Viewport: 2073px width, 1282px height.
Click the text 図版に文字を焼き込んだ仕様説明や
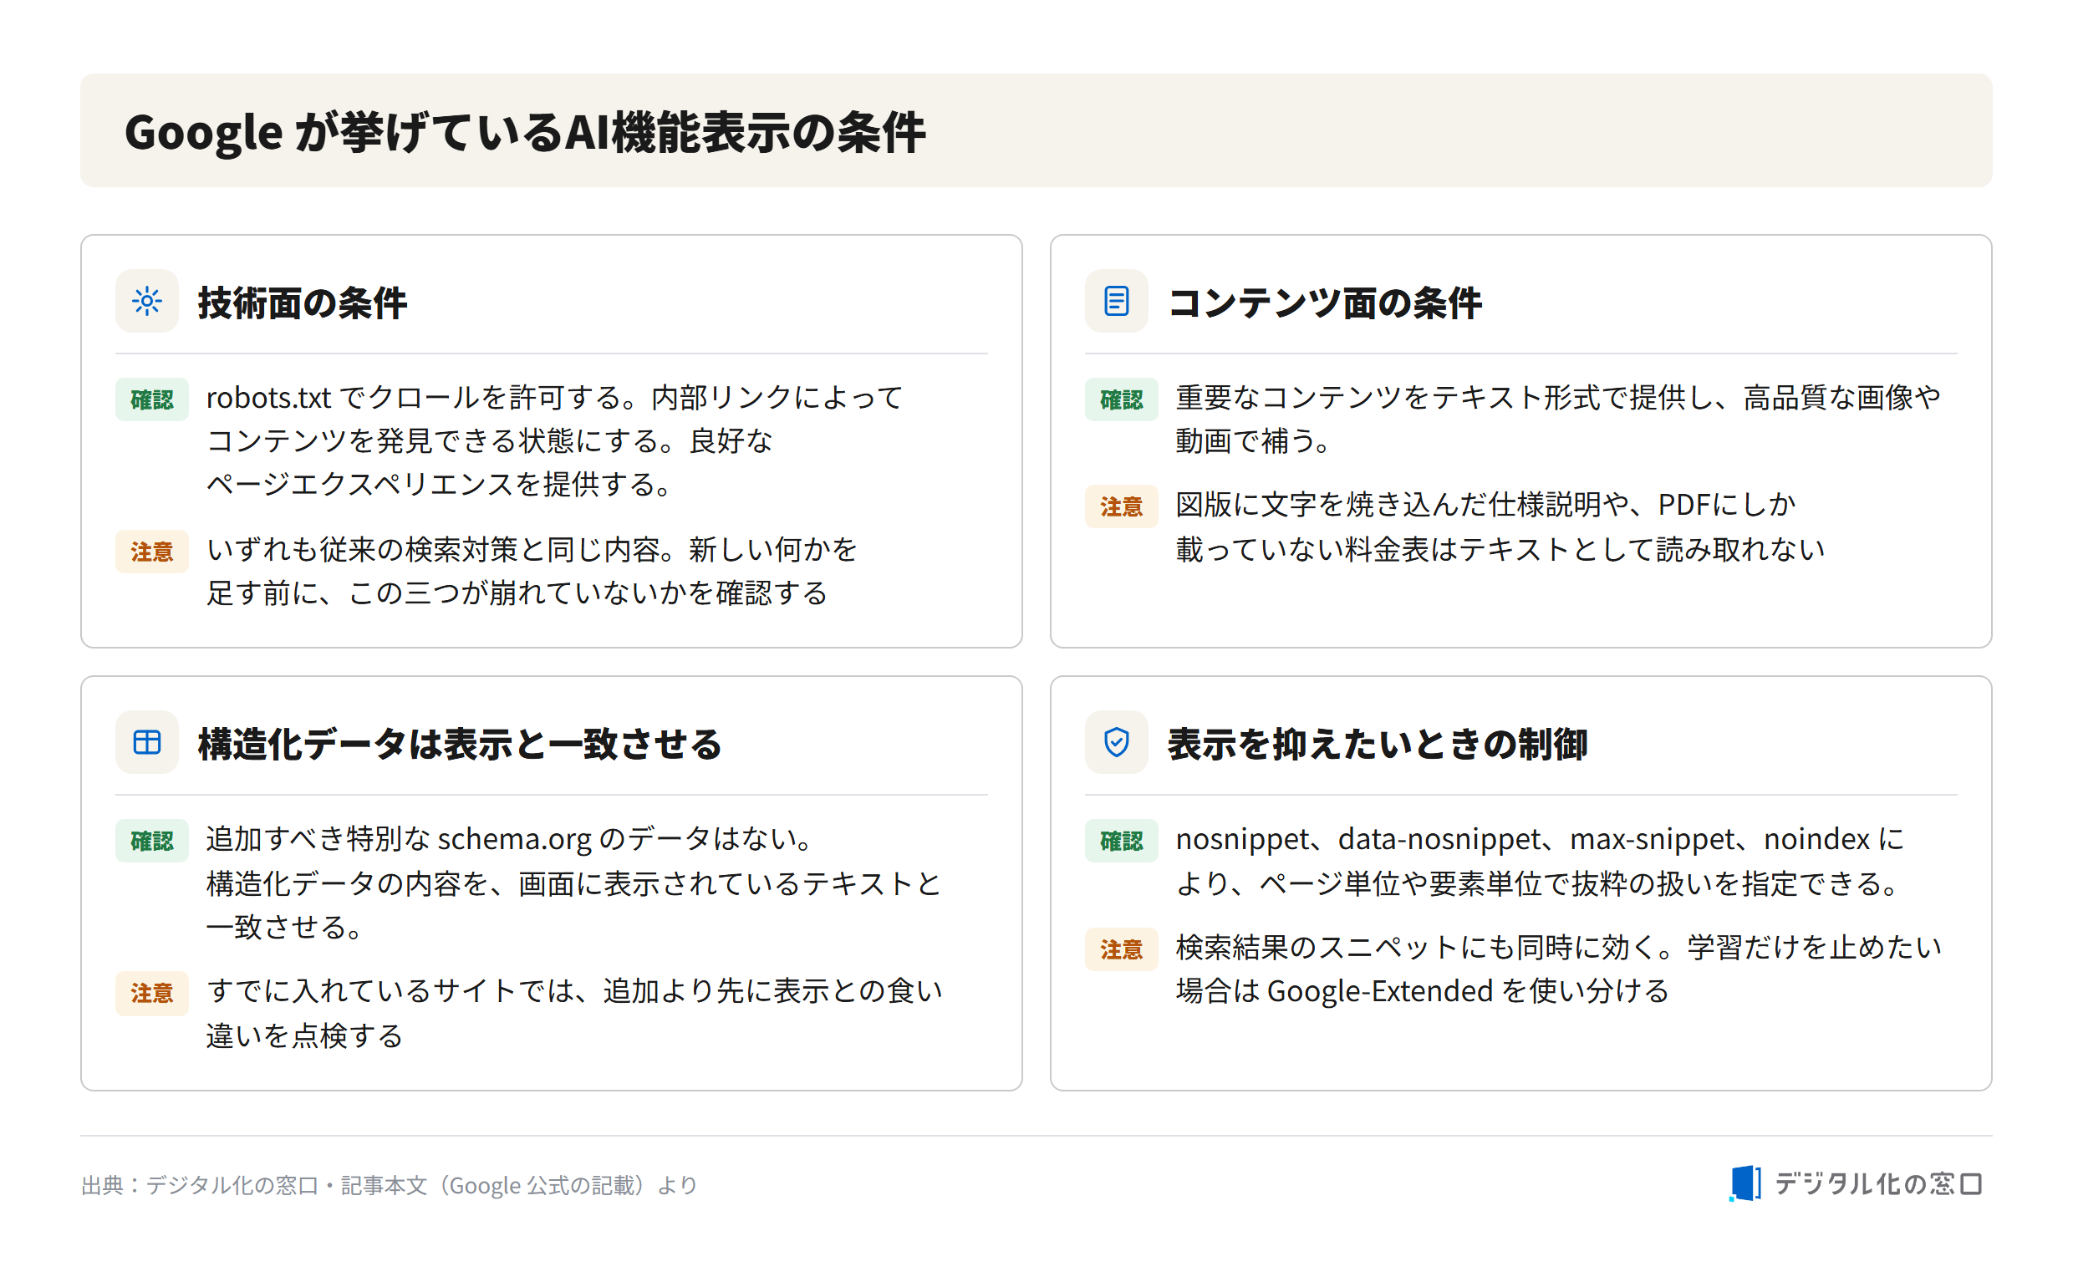pyautogui.click(x=1500, y=527)
